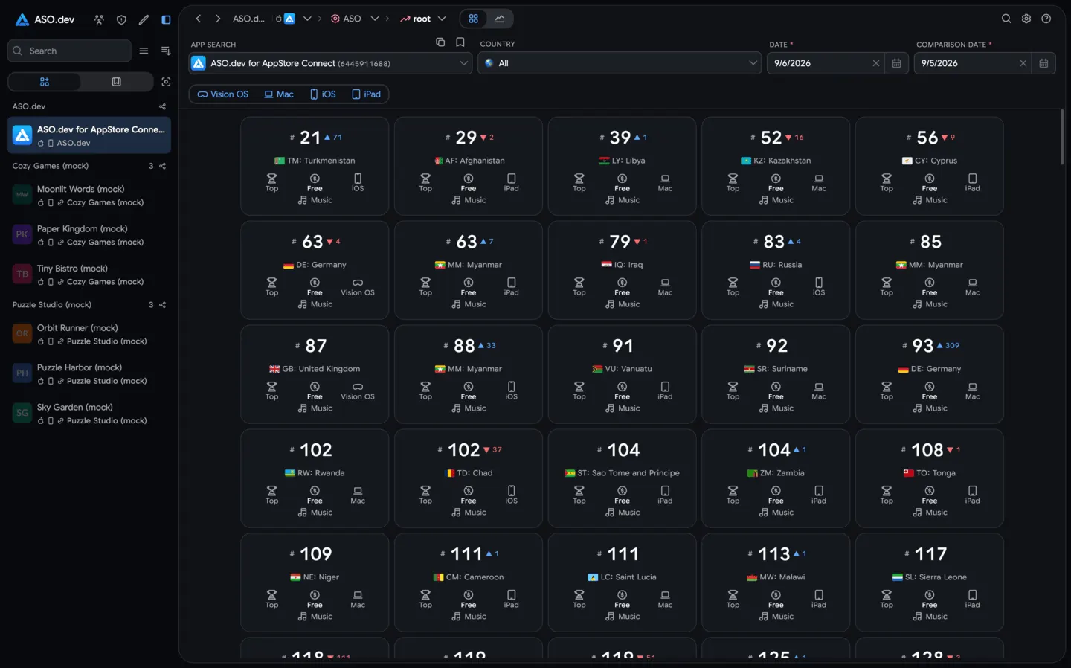Screen dimensions: 1071x668
Task: Open Moonlit Words (mock) in the sidebar
Action: pos(89,195)
